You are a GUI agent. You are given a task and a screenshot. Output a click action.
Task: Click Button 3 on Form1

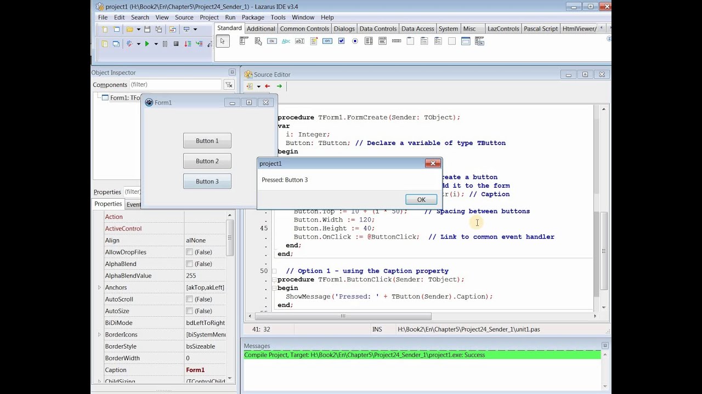tap(207, 181)
